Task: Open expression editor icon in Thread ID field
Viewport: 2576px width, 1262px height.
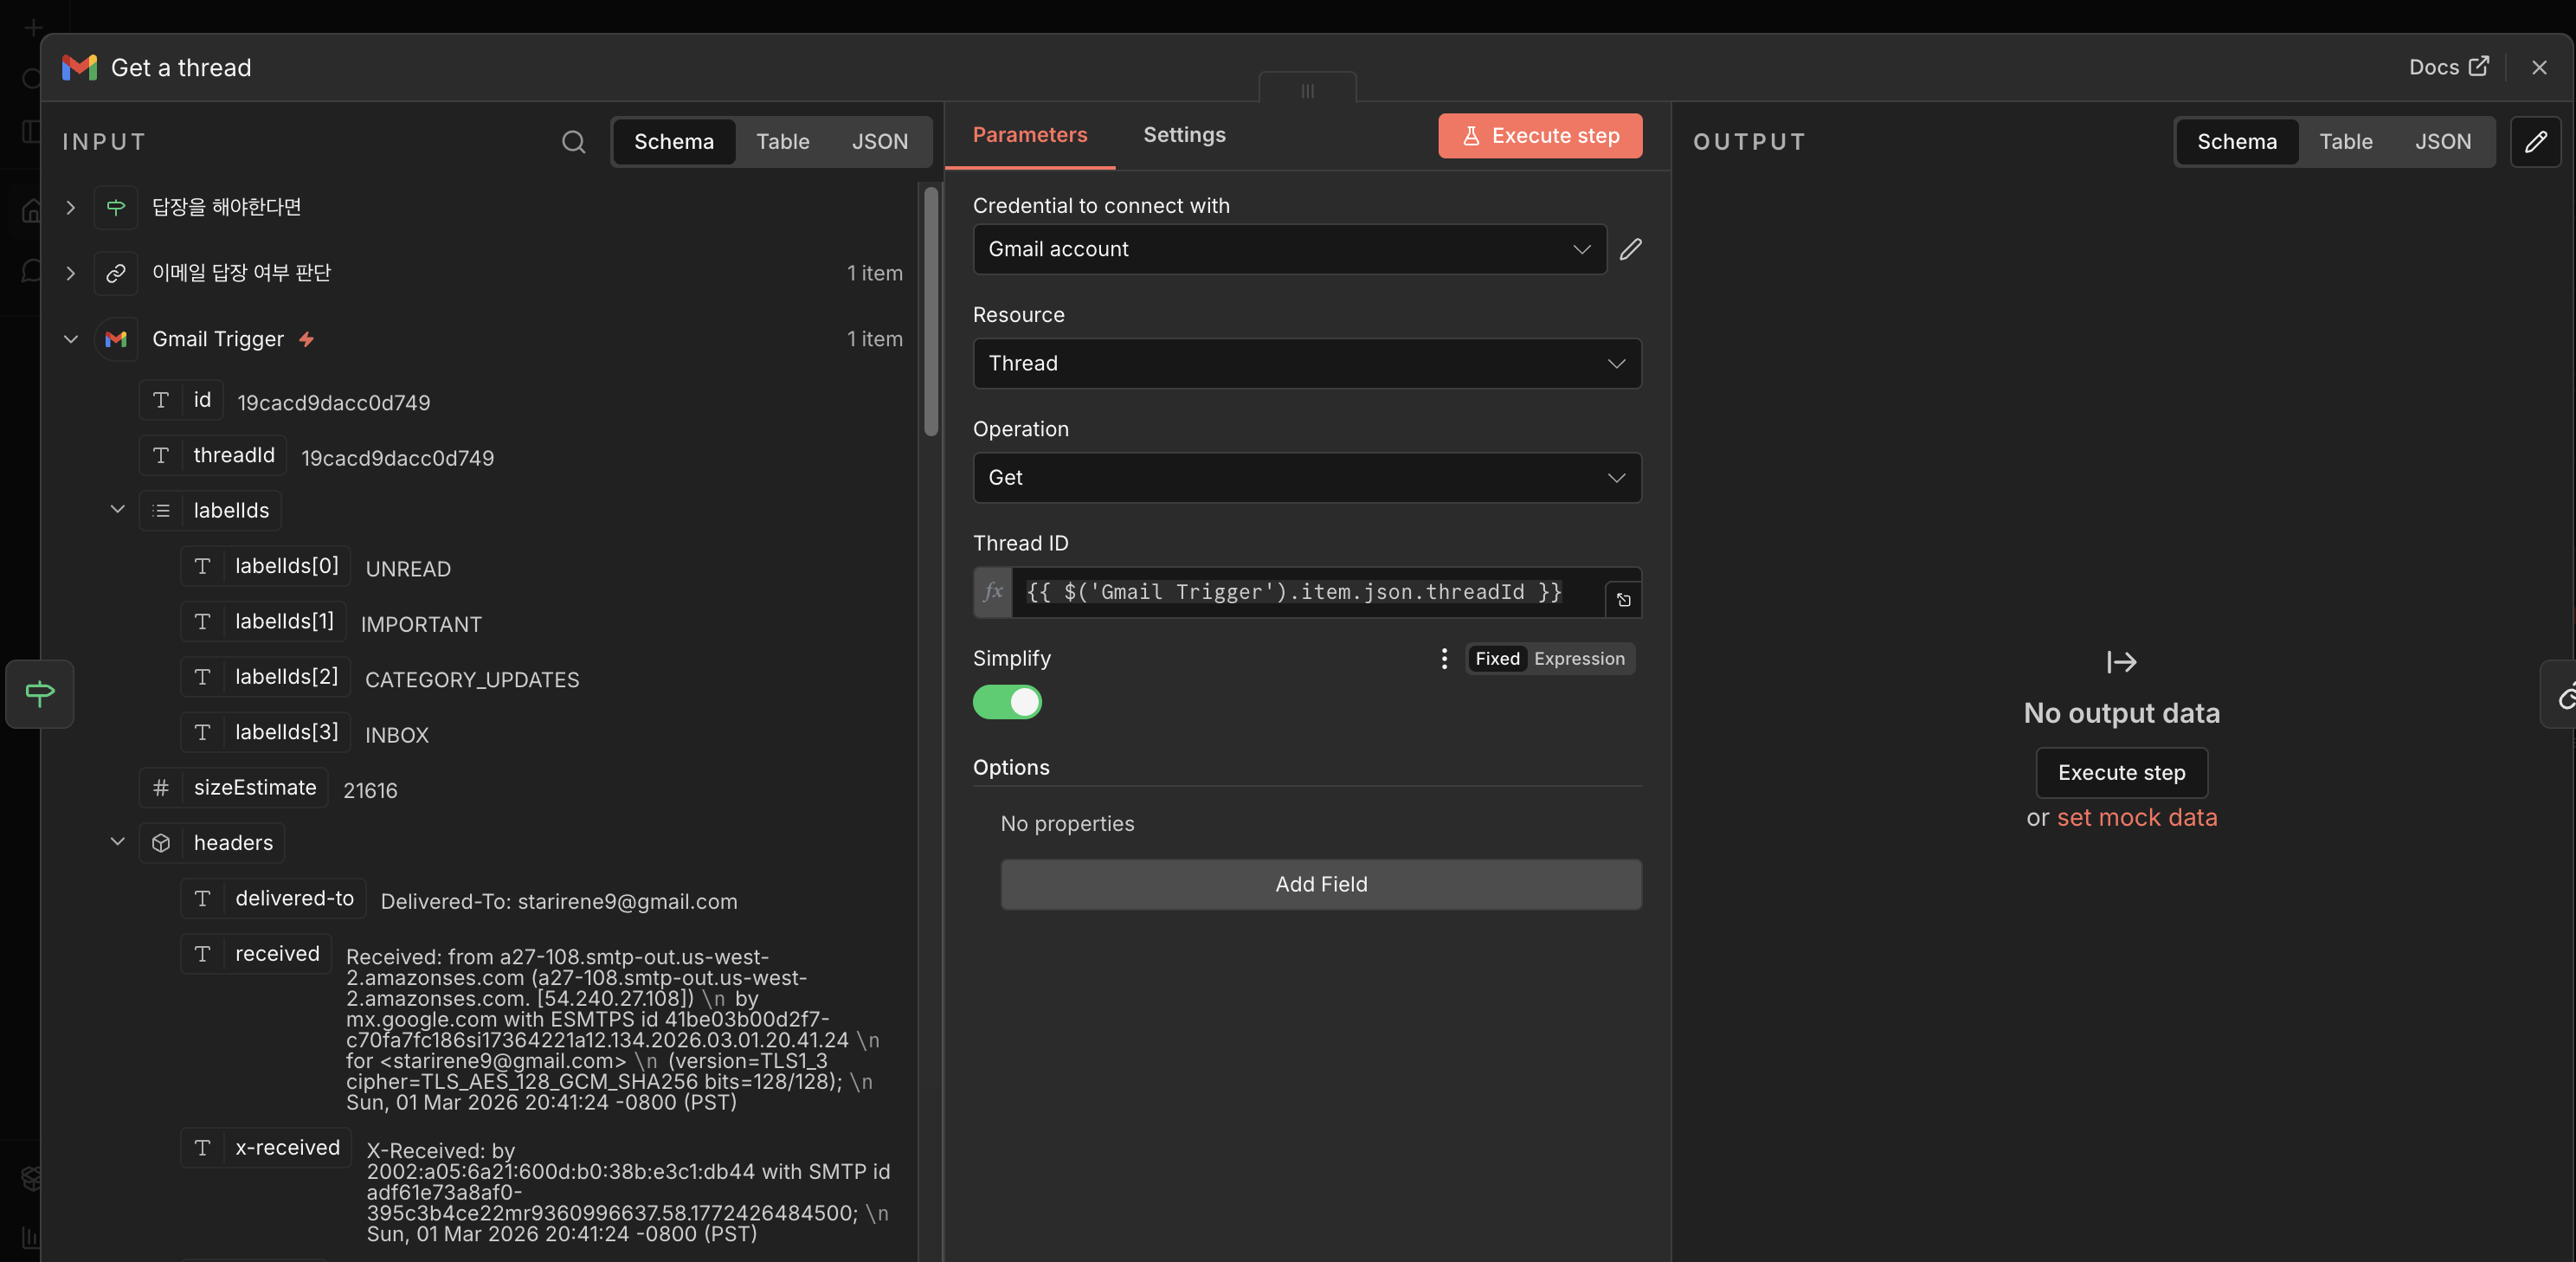Action: pos(1623,600)
